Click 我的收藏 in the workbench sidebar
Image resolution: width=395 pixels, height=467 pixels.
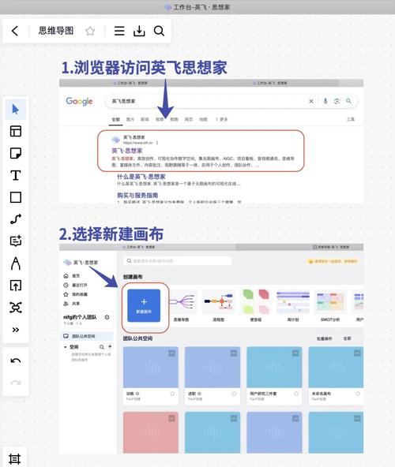76,294
